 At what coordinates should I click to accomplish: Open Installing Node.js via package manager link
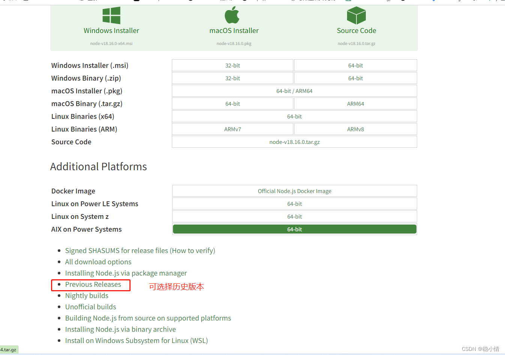pyautogui.click(x=126, y=273)
